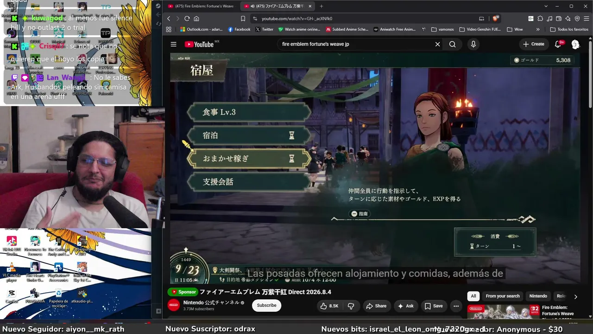Launch the PRAGMATA desktop shortcut
The image size is (593, 334).
(35, 296)
